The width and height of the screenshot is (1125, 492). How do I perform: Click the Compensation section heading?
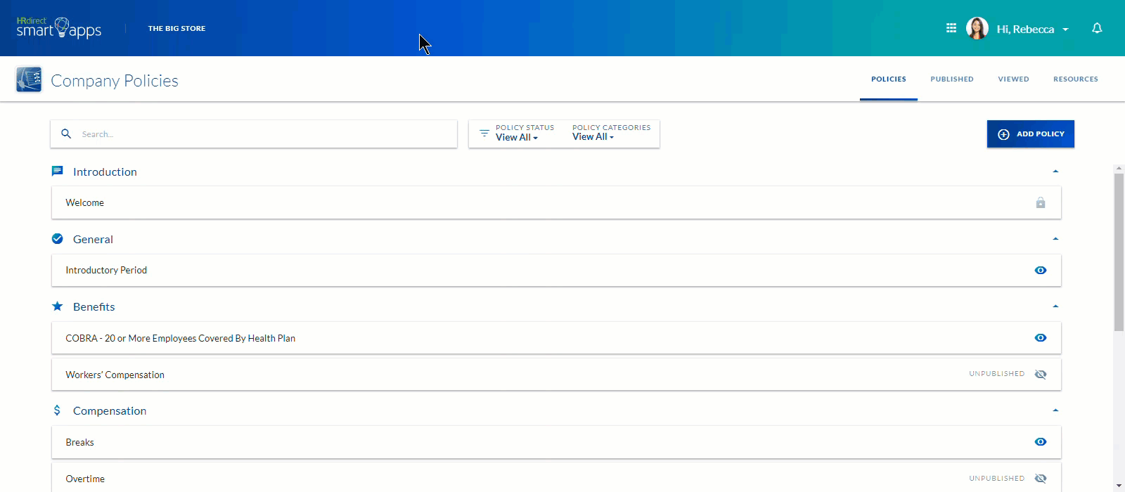tap(110, 410)
